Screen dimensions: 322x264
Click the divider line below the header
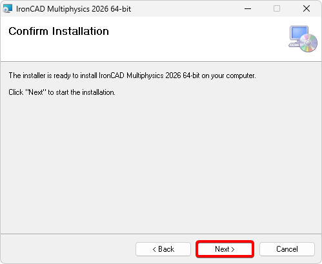[161, 62]
